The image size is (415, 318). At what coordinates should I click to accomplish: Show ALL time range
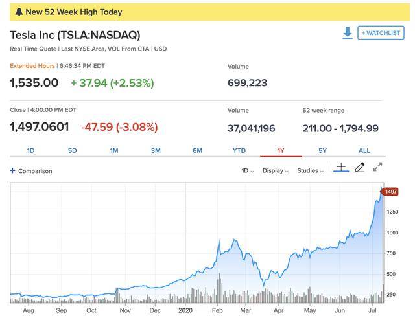pos(364,150)
